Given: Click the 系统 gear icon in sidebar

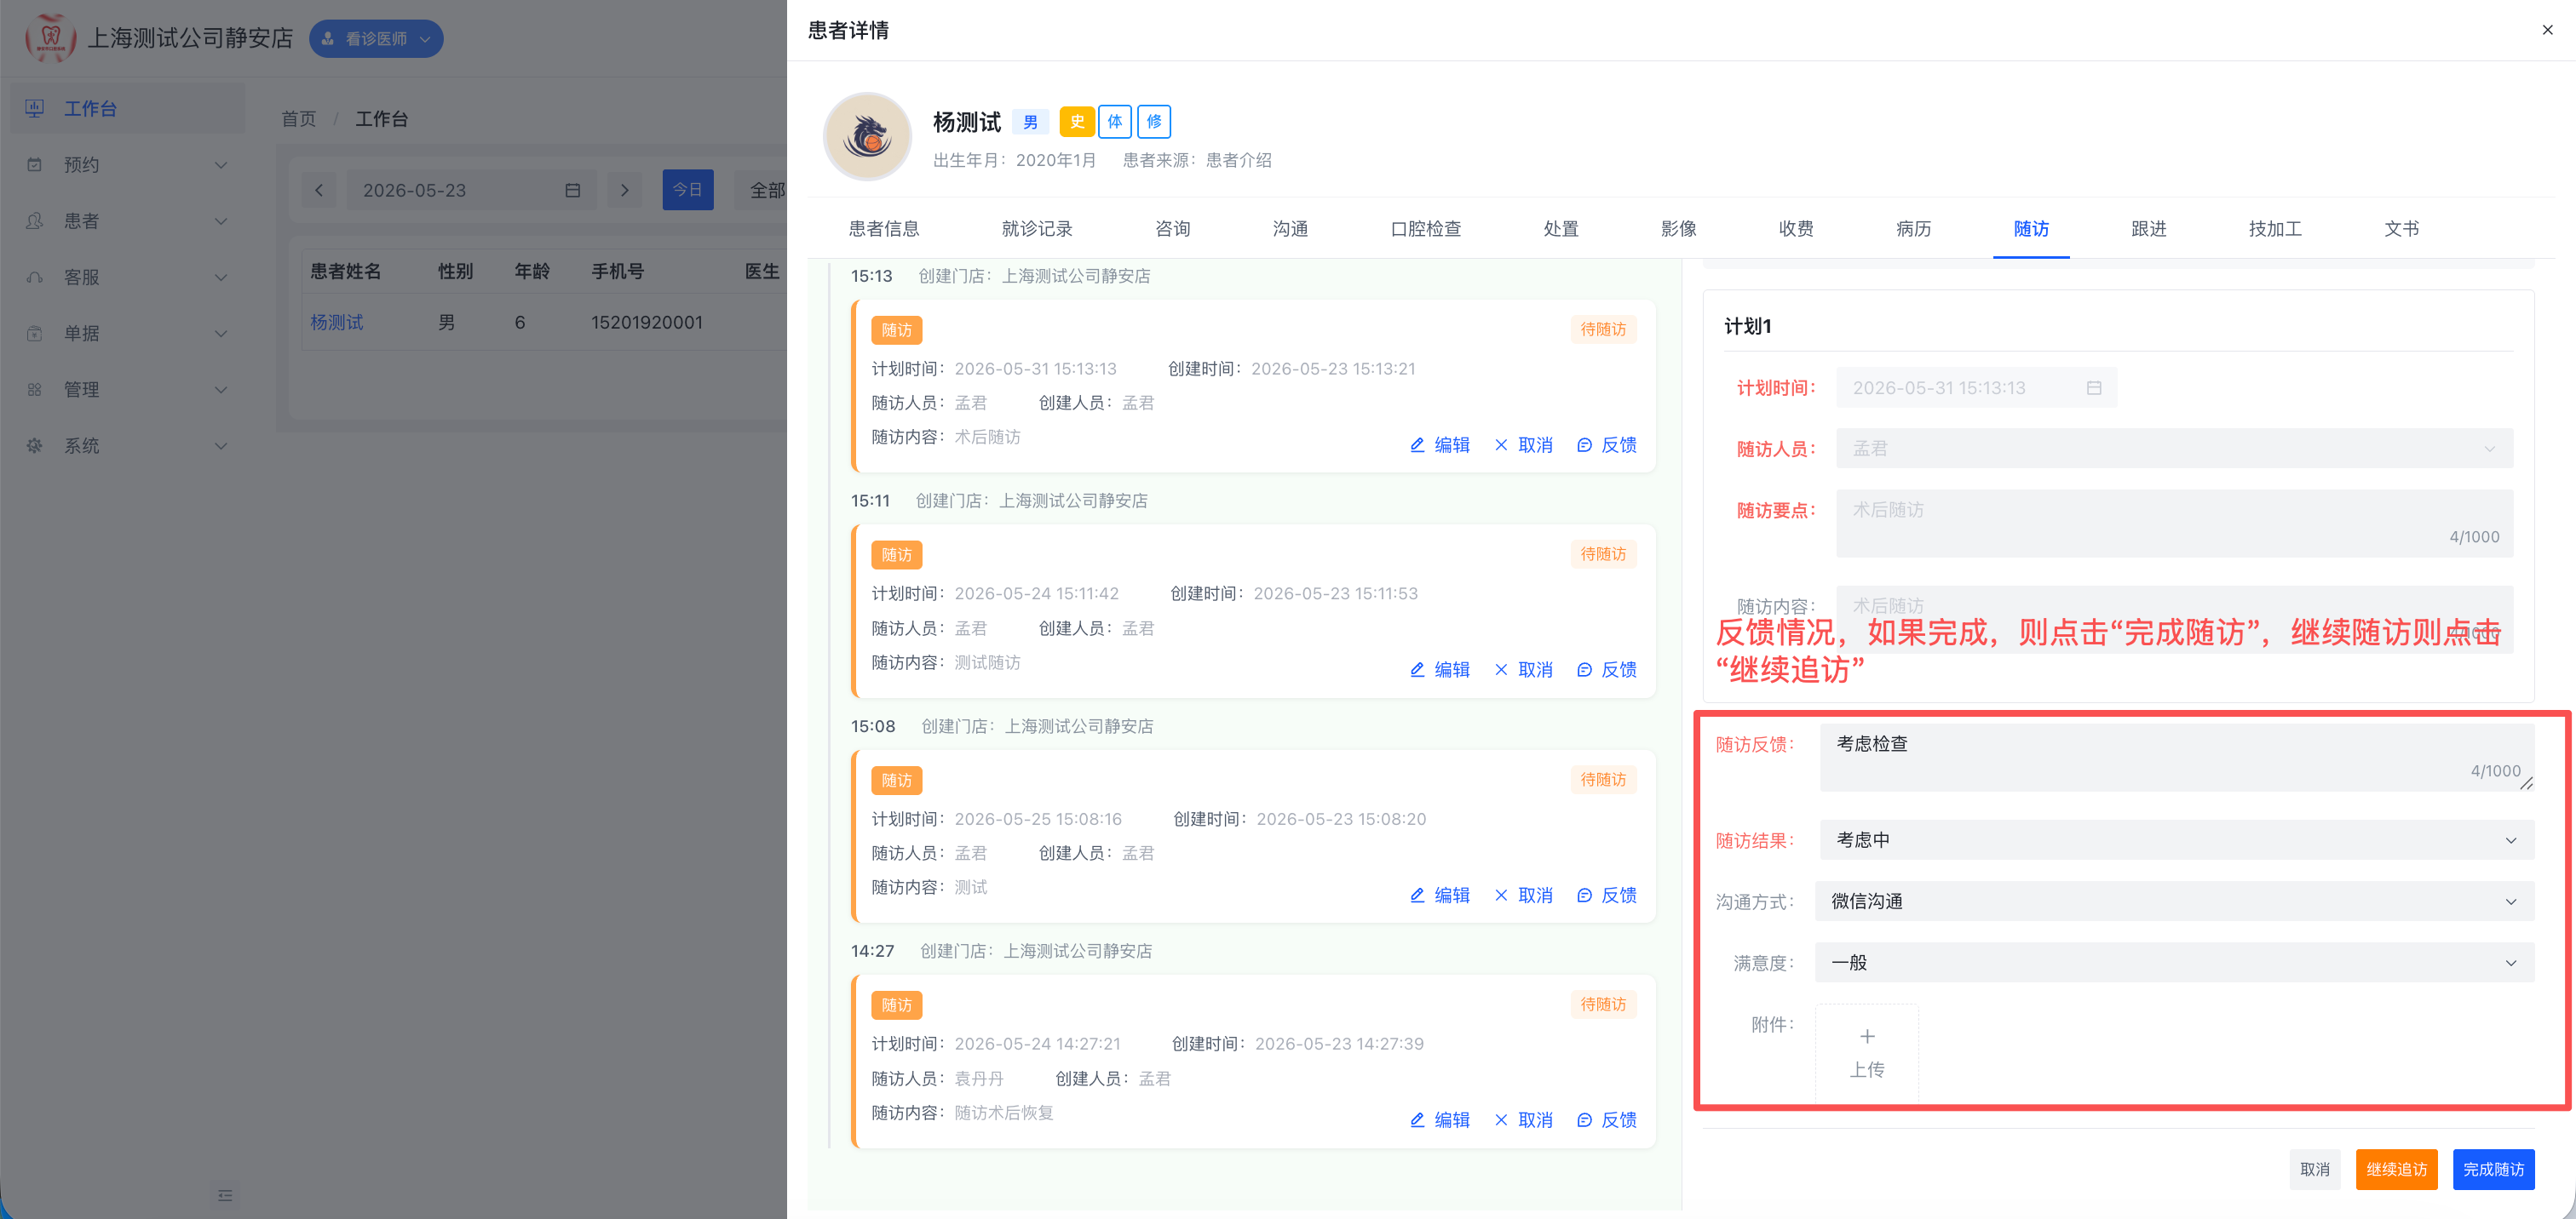Looking at the screenshot, I should coord(35,446).
